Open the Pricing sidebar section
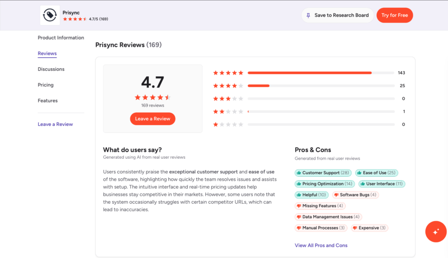 (x=45, y=85)
